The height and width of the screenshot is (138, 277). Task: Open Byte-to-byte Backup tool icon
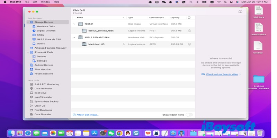click(x=32, y=101)
